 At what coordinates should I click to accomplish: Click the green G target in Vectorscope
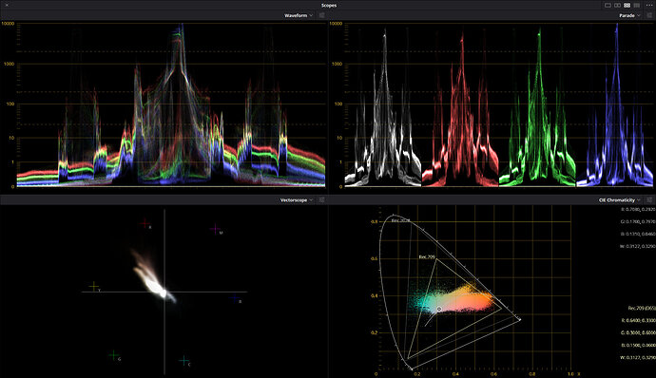tap(114, 356)
